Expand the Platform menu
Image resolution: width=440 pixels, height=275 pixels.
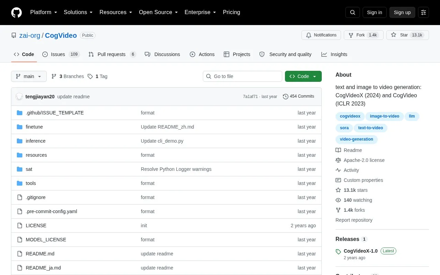[44, 12]
